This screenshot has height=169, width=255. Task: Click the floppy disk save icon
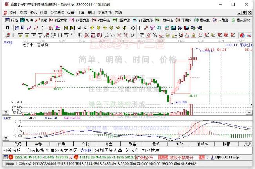tap(186, 28)
